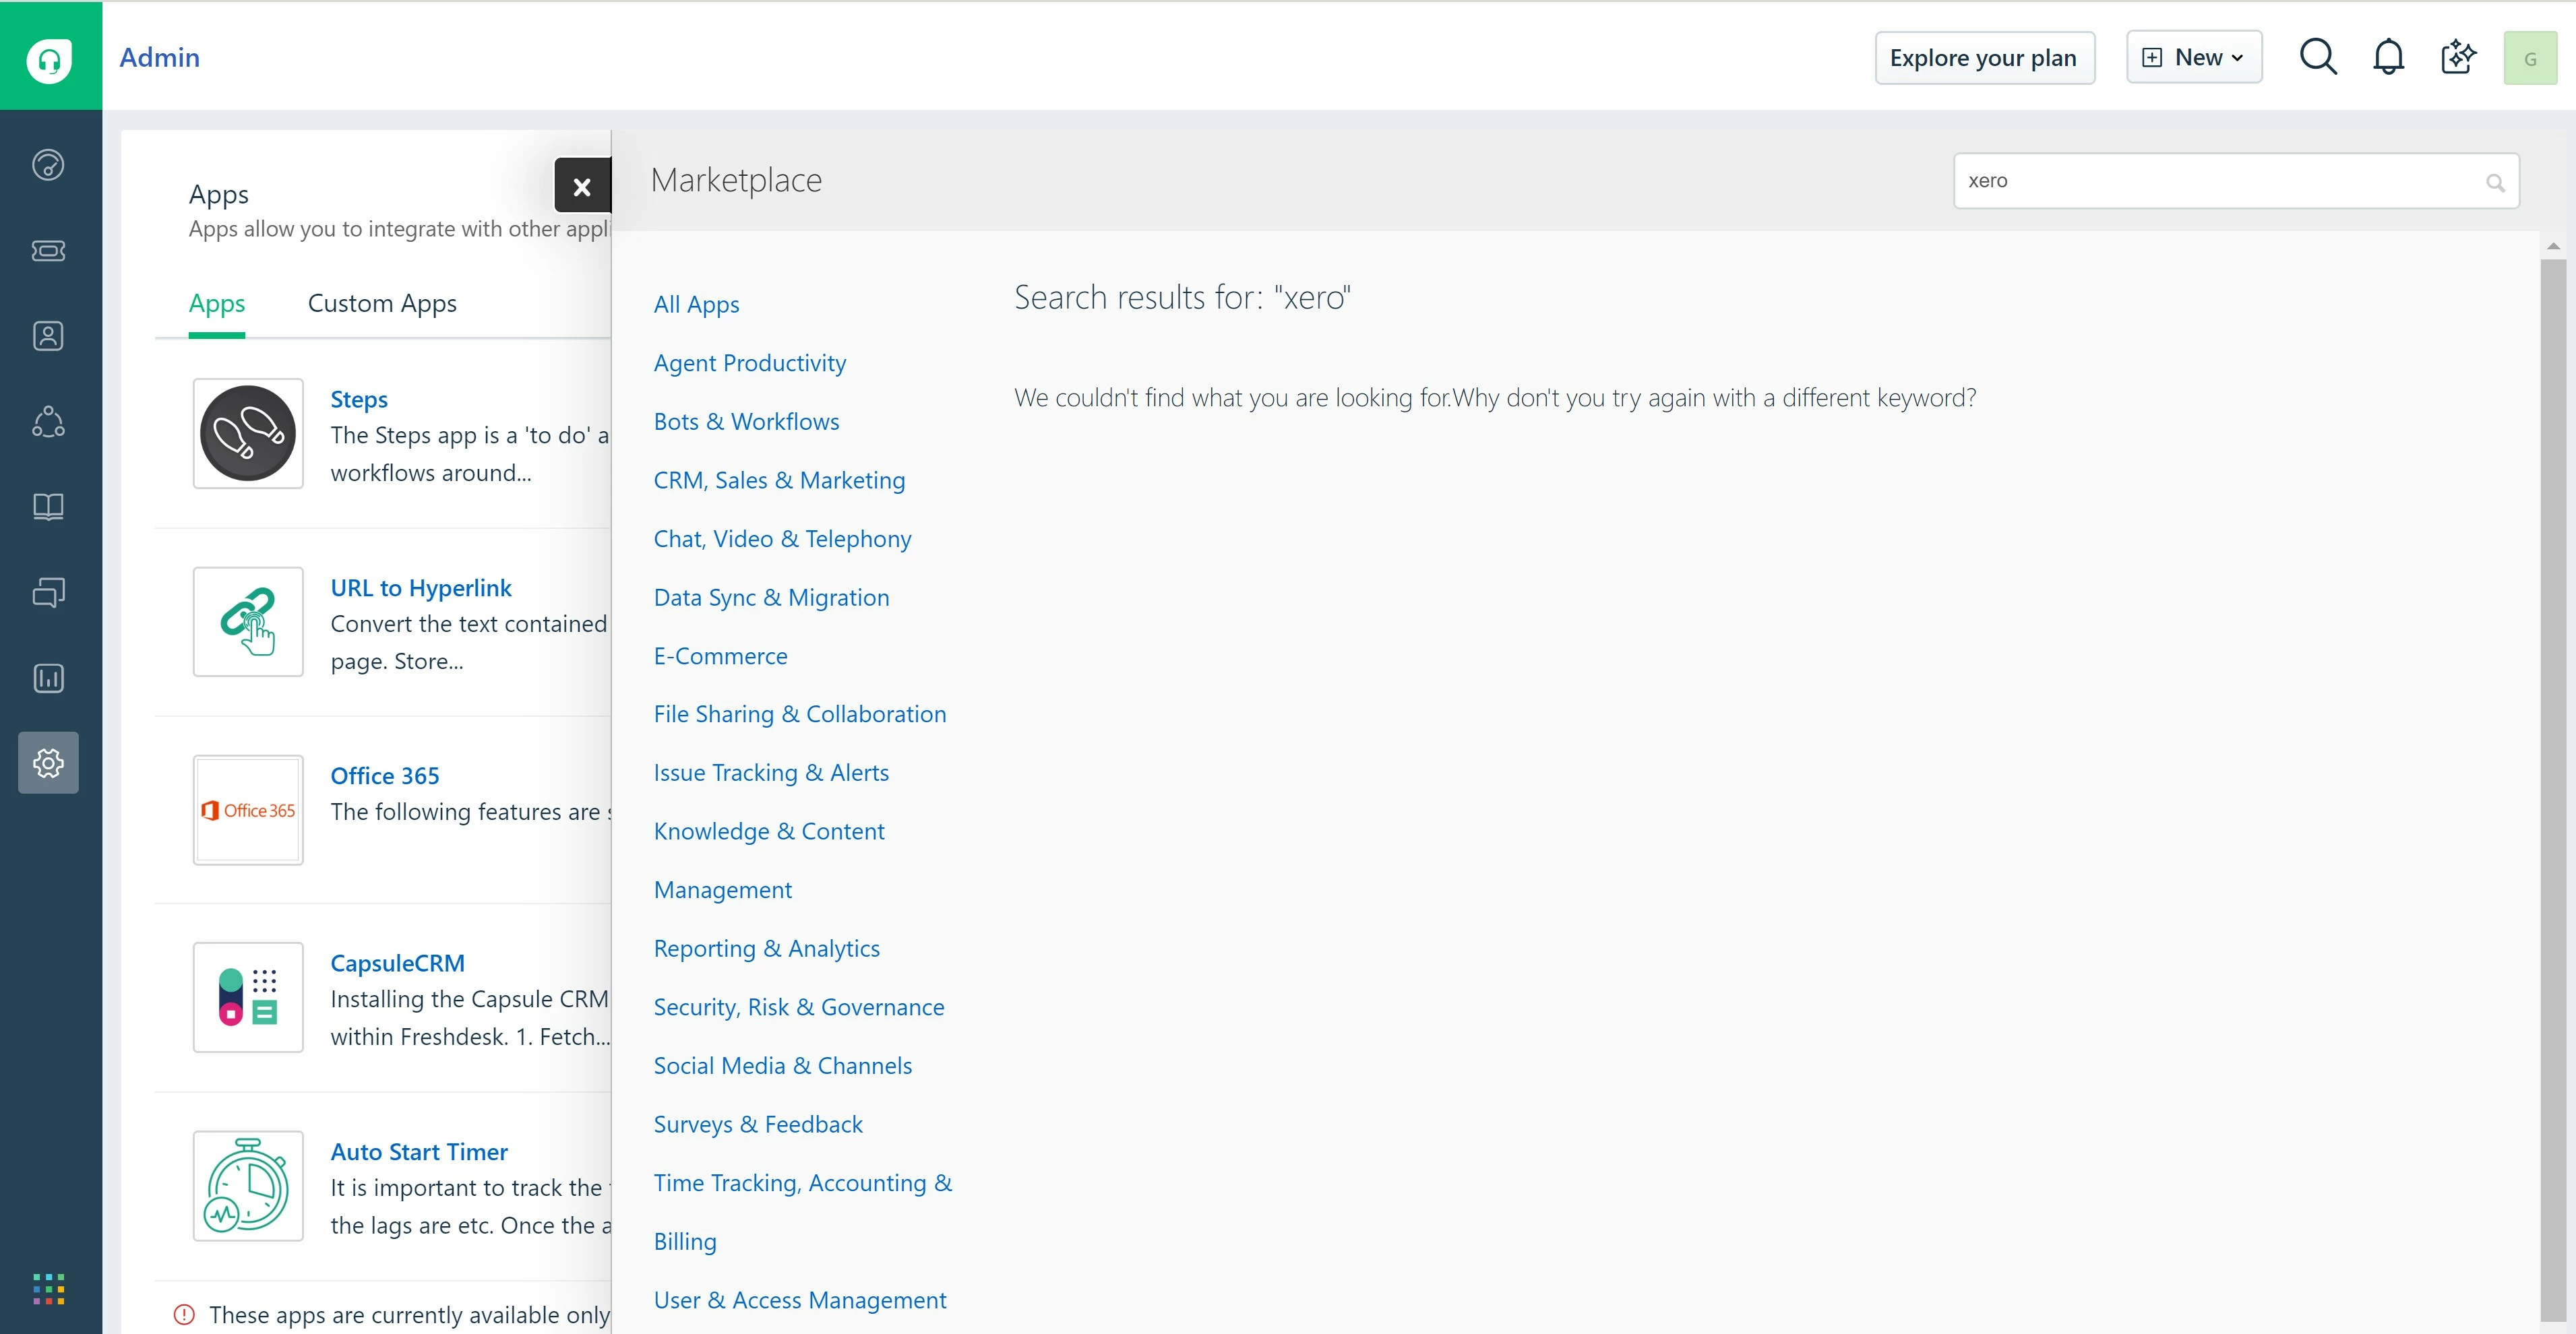Image resolution: width=2576 pixels, height=1334 pixels.
Task: Open the CapsuleCRM app link
Action: 398,964
